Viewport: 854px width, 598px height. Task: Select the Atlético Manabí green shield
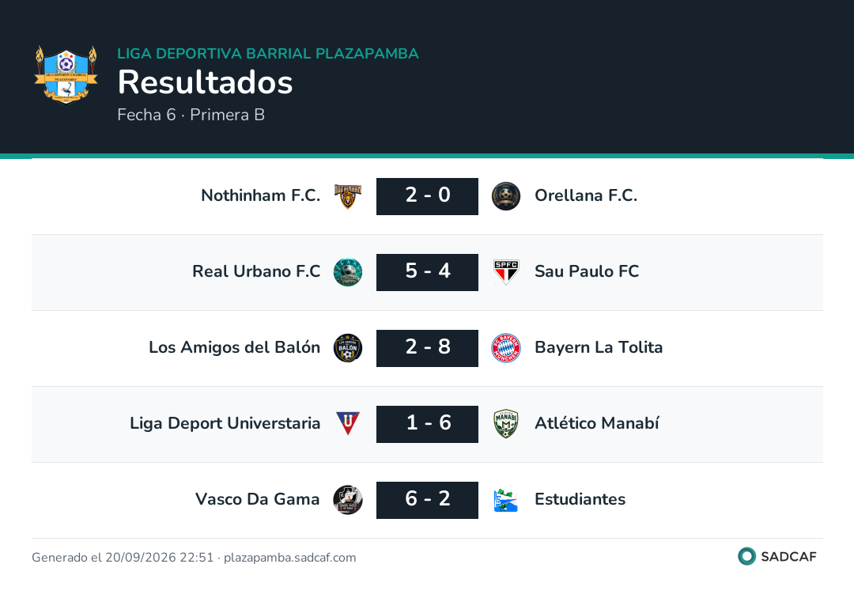click(505, 424)
